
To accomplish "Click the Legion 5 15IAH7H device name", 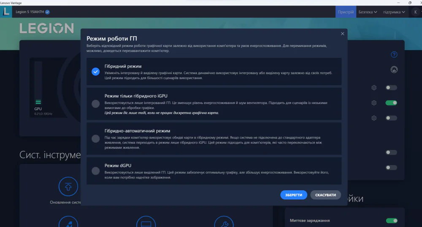I will (30, 12).
